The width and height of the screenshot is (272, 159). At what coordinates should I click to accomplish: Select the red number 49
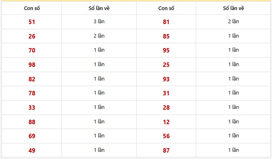point(32,150)
